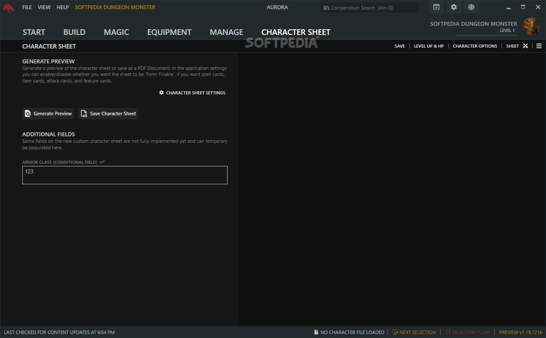Click the ADDITIONAL FIELDS heading

48,135
